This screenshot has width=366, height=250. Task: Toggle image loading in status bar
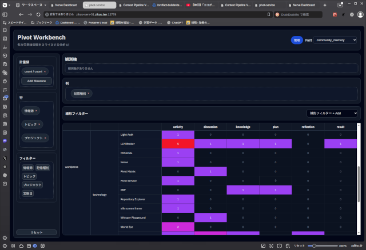coord(263,246)
